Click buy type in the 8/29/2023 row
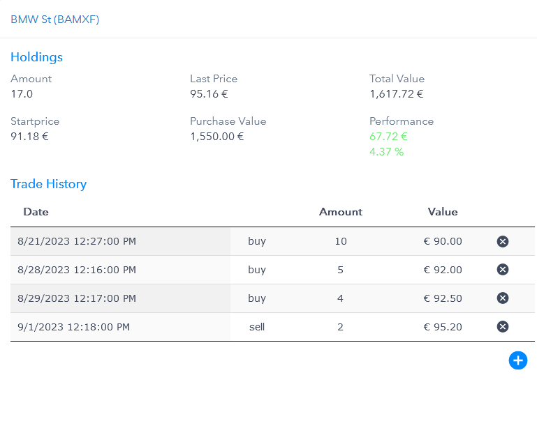The image size is (537, 428). [257, 298]
